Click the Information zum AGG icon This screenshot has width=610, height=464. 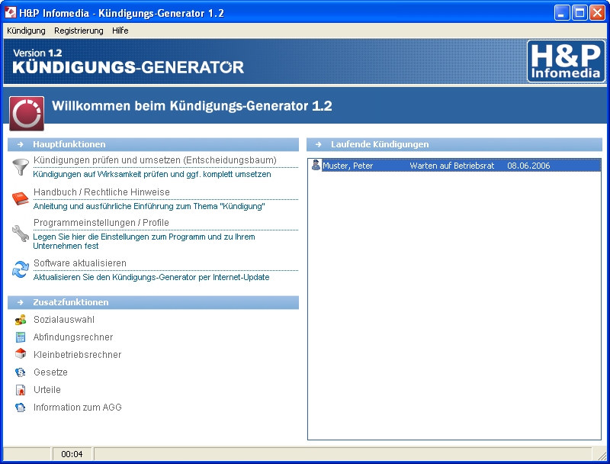[21, 408]
